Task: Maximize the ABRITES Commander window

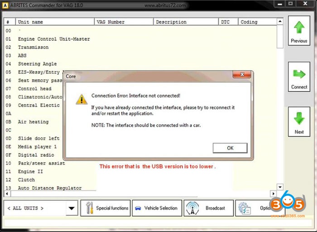Action: (x=291, y=4)
